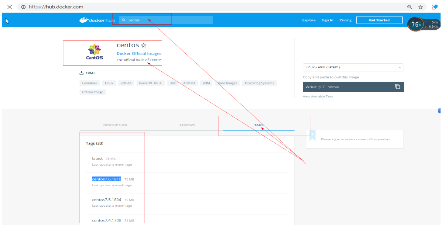
Task: Click the centos search input field
Action: 166,20
